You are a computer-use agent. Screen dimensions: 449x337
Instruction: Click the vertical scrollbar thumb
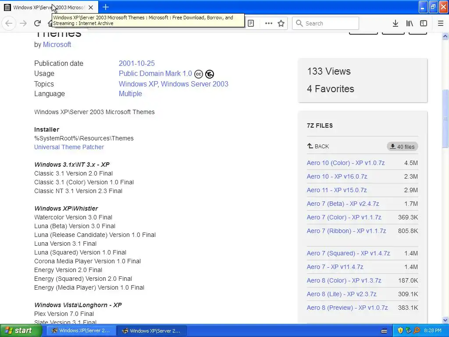[x=445, y=118]
